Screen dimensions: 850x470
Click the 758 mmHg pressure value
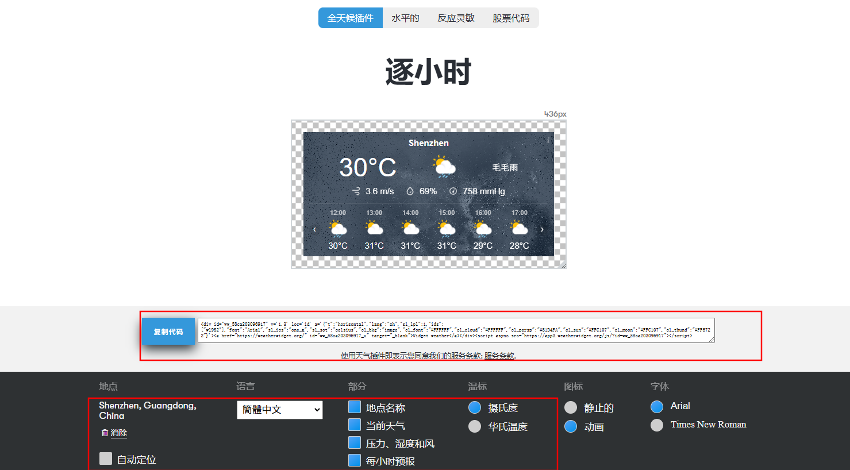pos(484,191)
